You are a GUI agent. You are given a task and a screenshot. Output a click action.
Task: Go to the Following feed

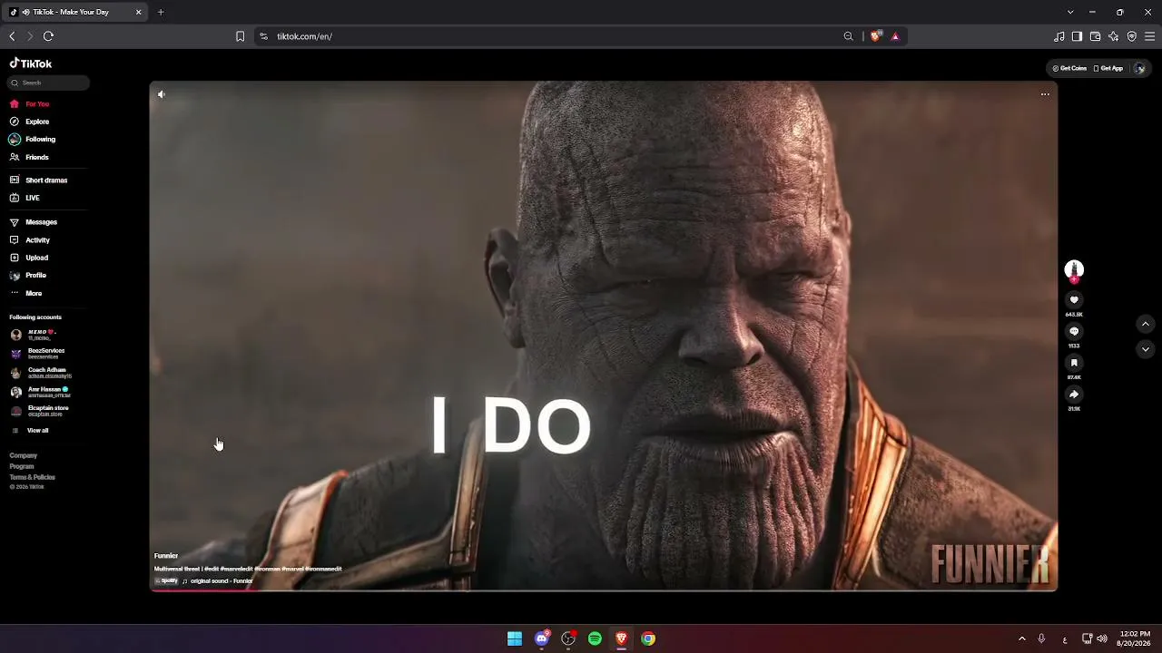[x=33, y=140]
